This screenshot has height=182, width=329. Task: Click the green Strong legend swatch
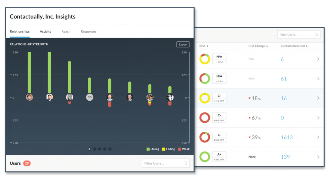(148, 149)
